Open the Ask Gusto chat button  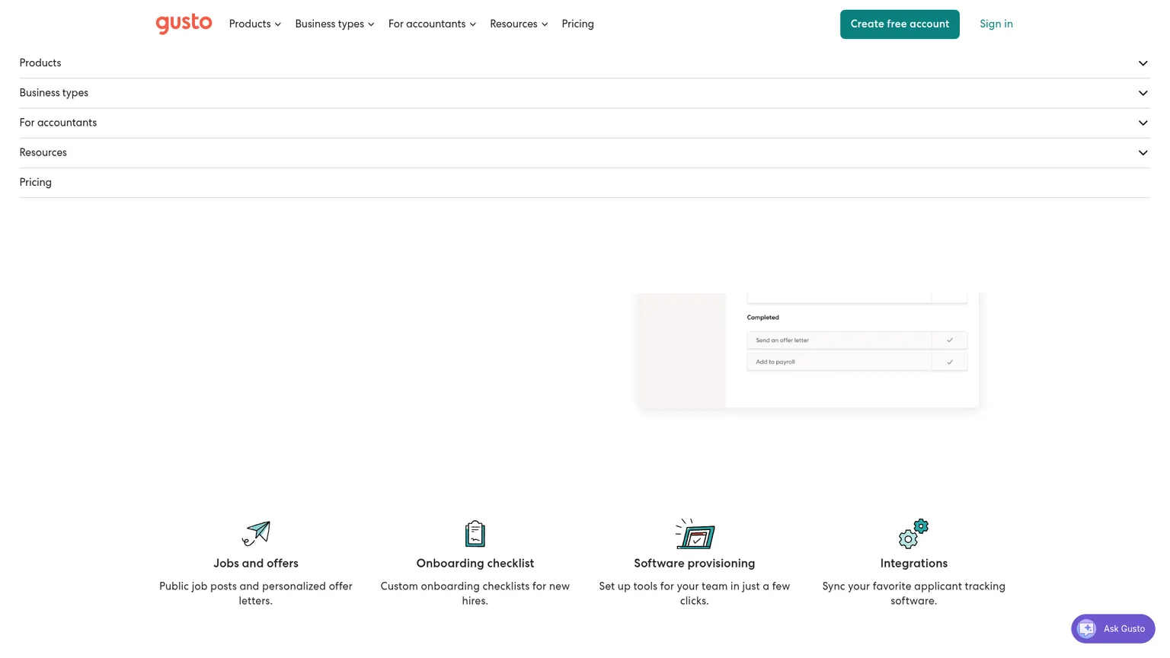1113,629
